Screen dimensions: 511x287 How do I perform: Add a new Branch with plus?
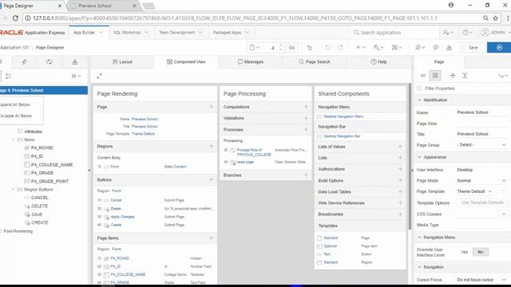click(306, 175)
